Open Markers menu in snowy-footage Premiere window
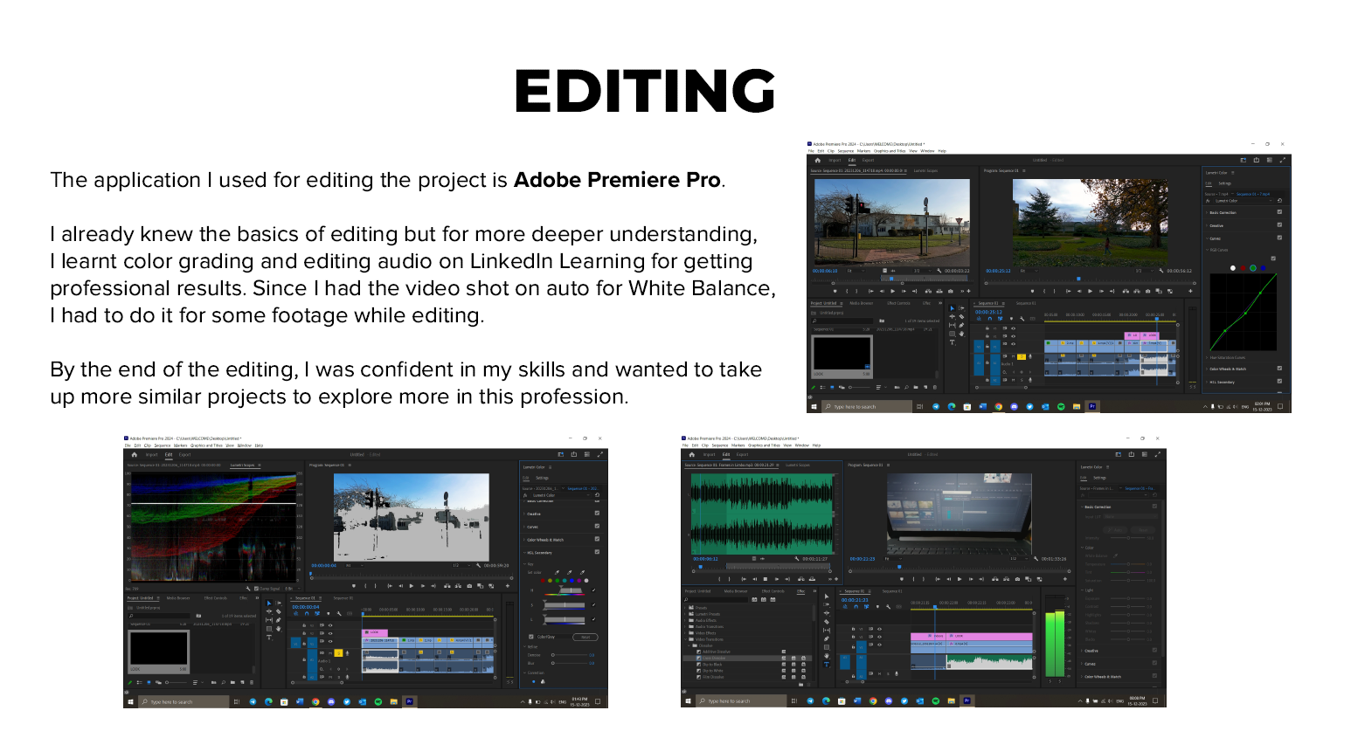The width and height of the screenshot is (1351, 738). click(180, 445)
